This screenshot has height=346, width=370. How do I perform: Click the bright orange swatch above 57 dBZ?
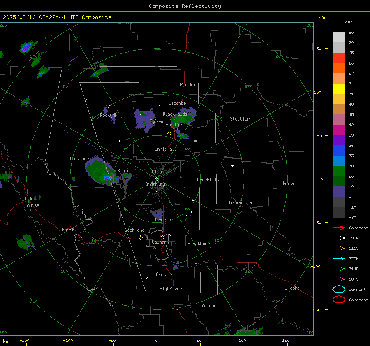coord(339,68)
